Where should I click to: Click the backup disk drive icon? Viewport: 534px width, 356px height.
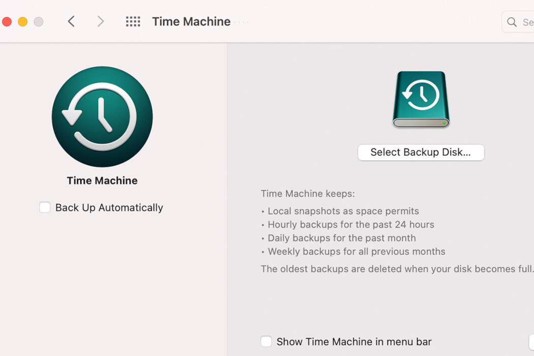pos(421,100)
